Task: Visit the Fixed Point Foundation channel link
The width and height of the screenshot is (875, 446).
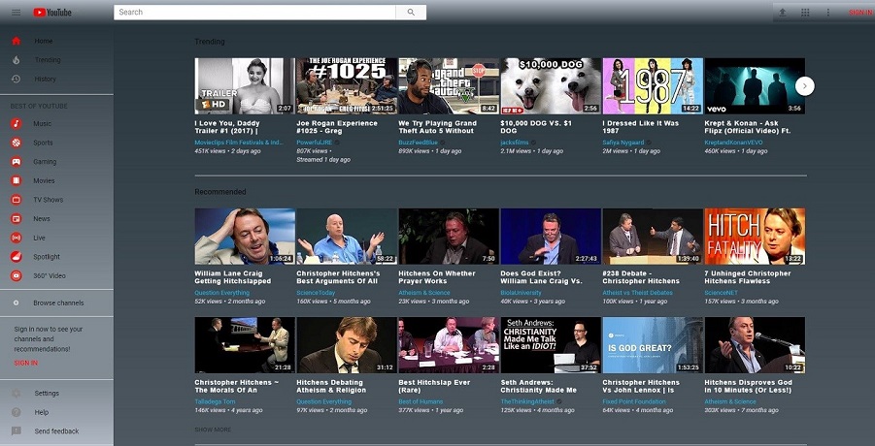Action: 634,401
